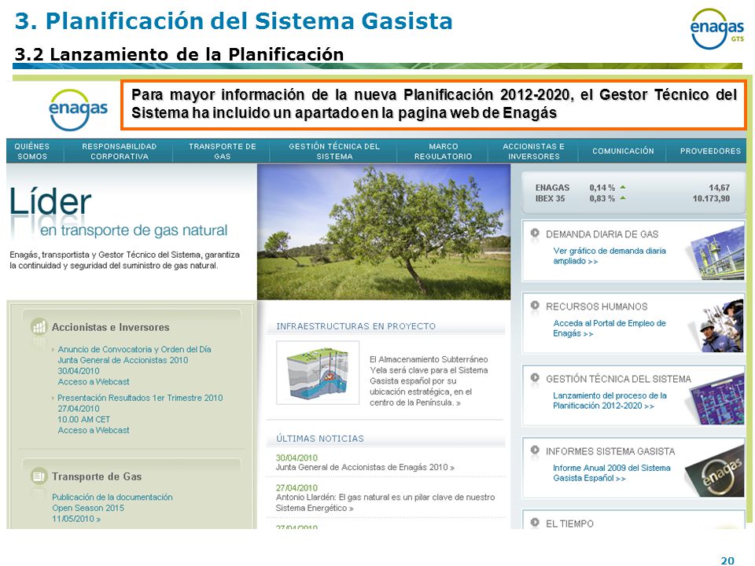Open Ver gráfico de demanda diaria ampliado link
This screenshot has width=755, height=566.
coord(609,256)
